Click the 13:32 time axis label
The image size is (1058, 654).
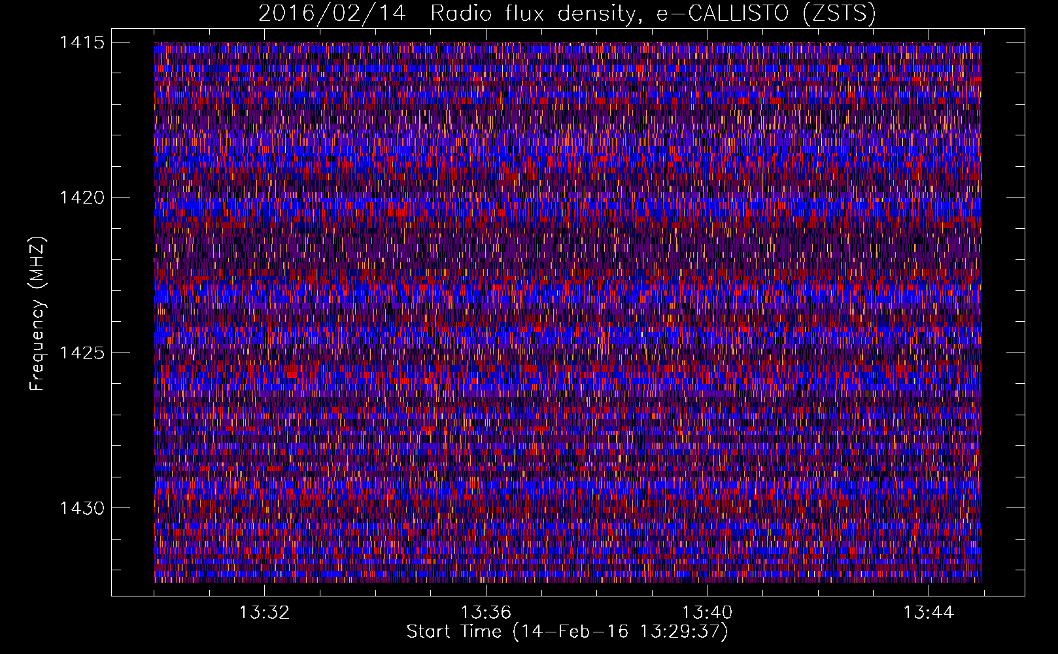tap(264, 613)
